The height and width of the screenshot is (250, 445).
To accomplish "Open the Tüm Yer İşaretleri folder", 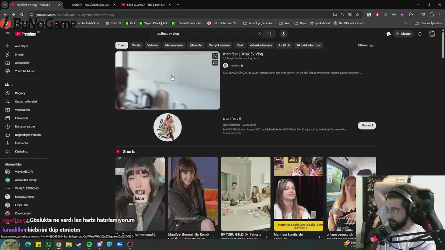I will (x=428, y=23).
